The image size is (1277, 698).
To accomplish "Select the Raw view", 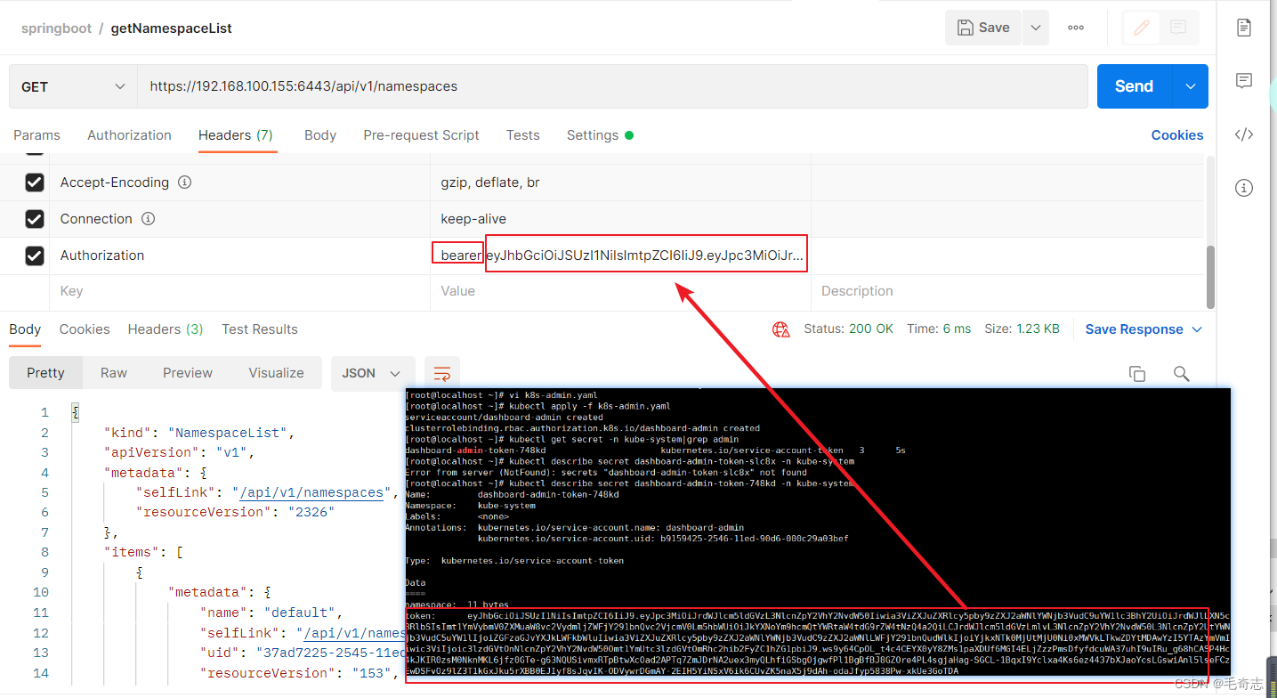I will [x=114, y=373].
